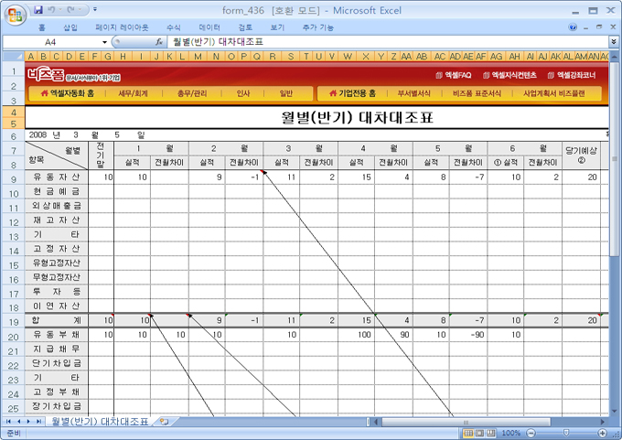This screenshot has height=440, width=622.
Task: Open the 삽입 ribbon tab
Action: (70, 27)
